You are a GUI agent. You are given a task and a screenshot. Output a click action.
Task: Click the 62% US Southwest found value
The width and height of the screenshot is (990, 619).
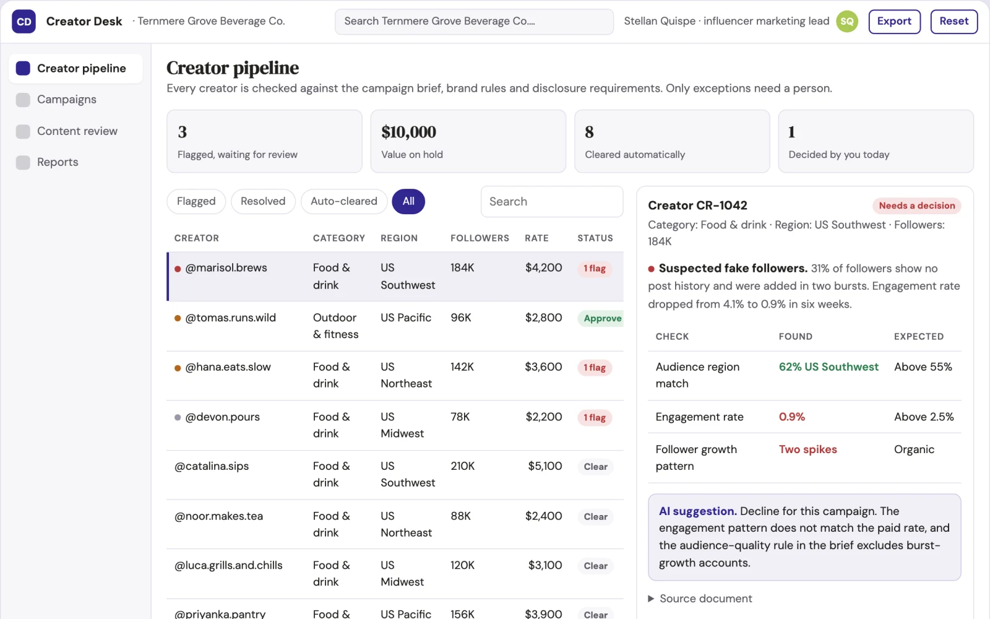click(828, 367)
